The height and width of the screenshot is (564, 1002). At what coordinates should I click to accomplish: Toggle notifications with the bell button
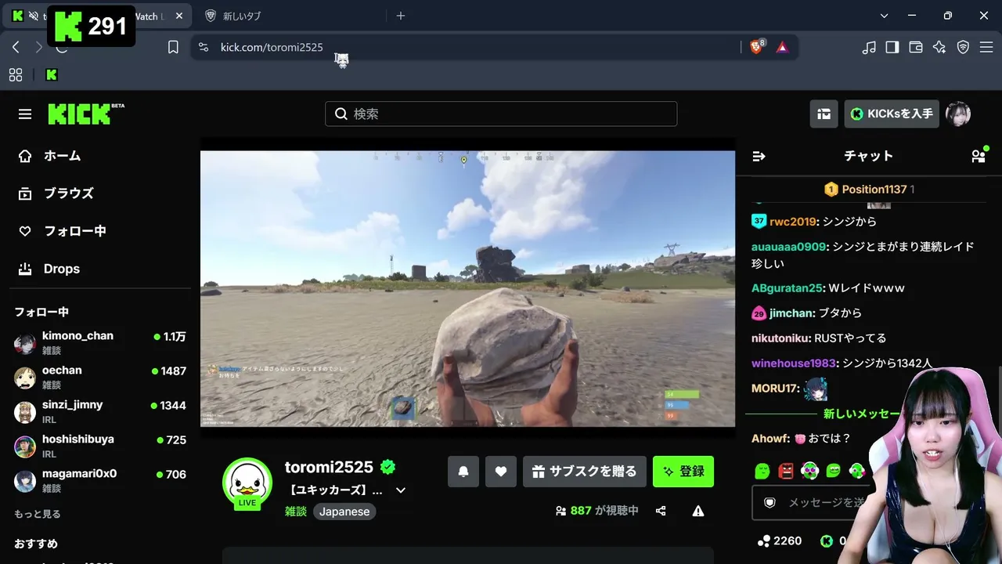pyautogui.click(x=463, y=472)
